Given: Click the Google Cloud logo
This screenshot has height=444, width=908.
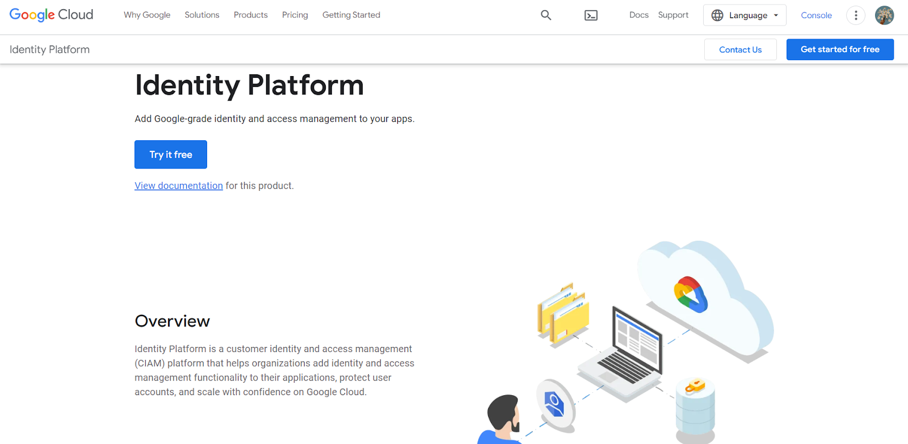Looking at the screenshot, I should tap(51, 15).
